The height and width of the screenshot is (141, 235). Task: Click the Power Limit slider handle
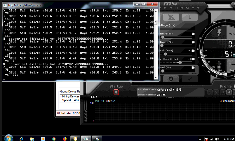[x=163, y=37]
